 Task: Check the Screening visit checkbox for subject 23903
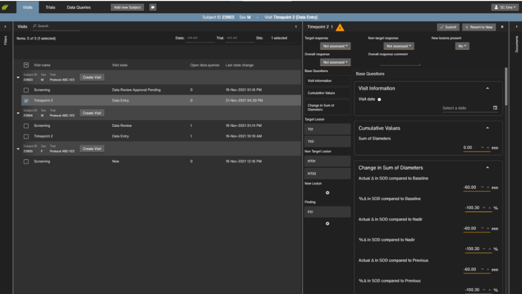coord(26,90)
